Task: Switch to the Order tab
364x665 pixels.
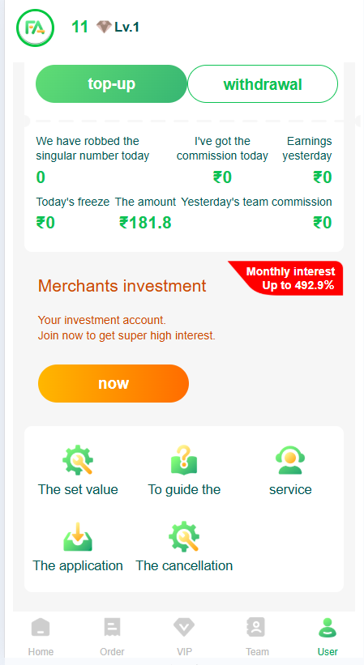Action: (112, 637)
